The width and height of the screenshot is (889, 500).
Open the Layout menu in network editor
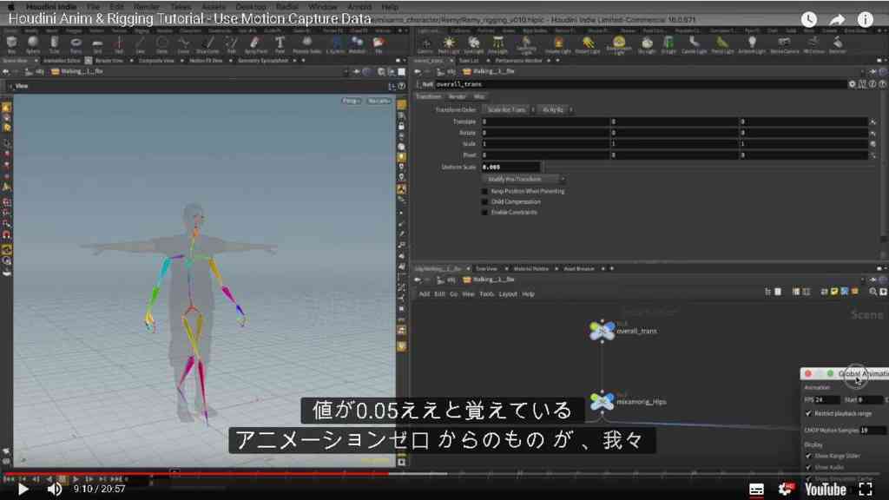pyautogui.click(x=507, y=294)
